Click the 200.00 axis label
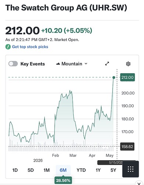This screenshot has width=144, height=185. [128, 93]
